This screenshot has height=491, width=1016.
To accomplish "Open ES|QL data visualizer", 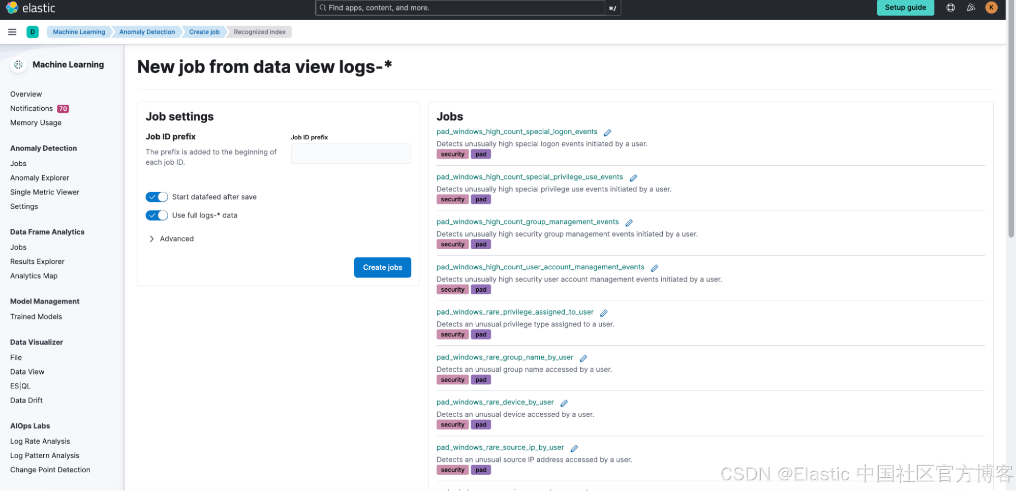I will coord(20,386).
